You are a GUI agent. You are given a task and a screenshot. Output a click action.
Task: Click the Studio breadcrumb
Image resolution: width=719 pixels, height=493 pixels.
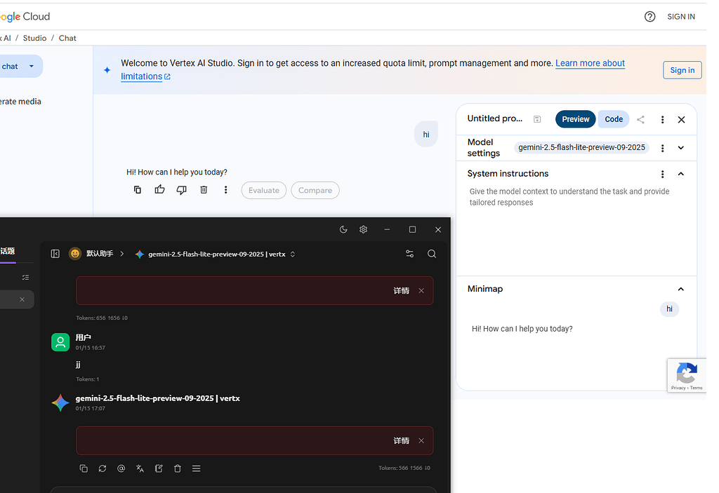pyautogui.click(x=35, y=38)
